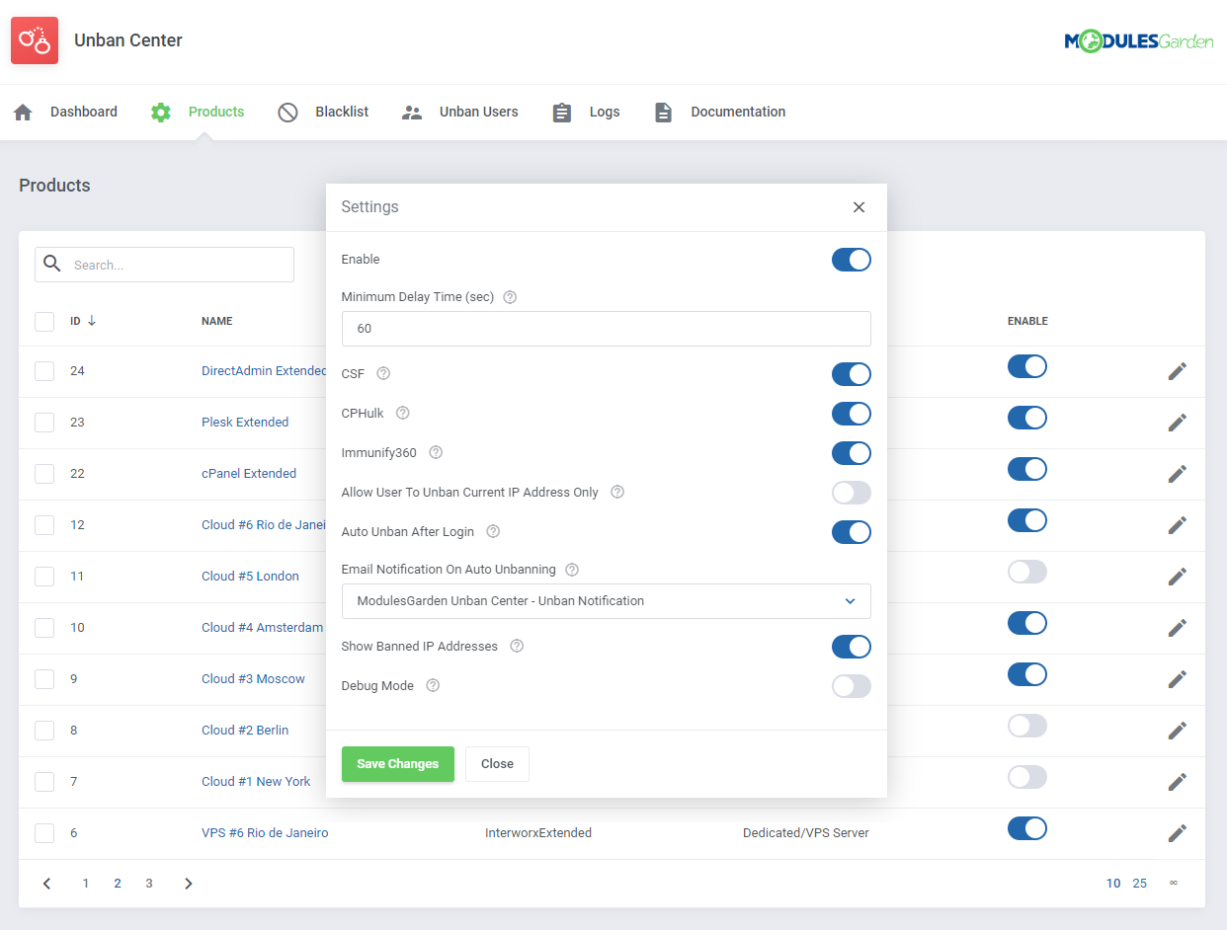Image resolution: width=1227 pixels, height=930 pixels.
Task: Click help icon next to Debug Mode
Action: coord(433,686)
